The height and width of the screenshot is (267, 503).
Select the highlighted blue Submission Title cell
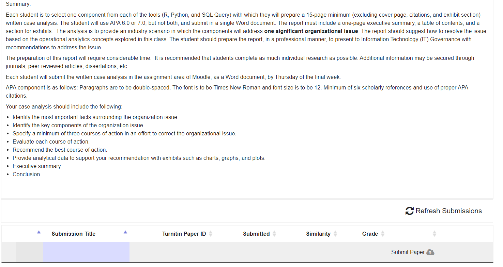(86, 252)
